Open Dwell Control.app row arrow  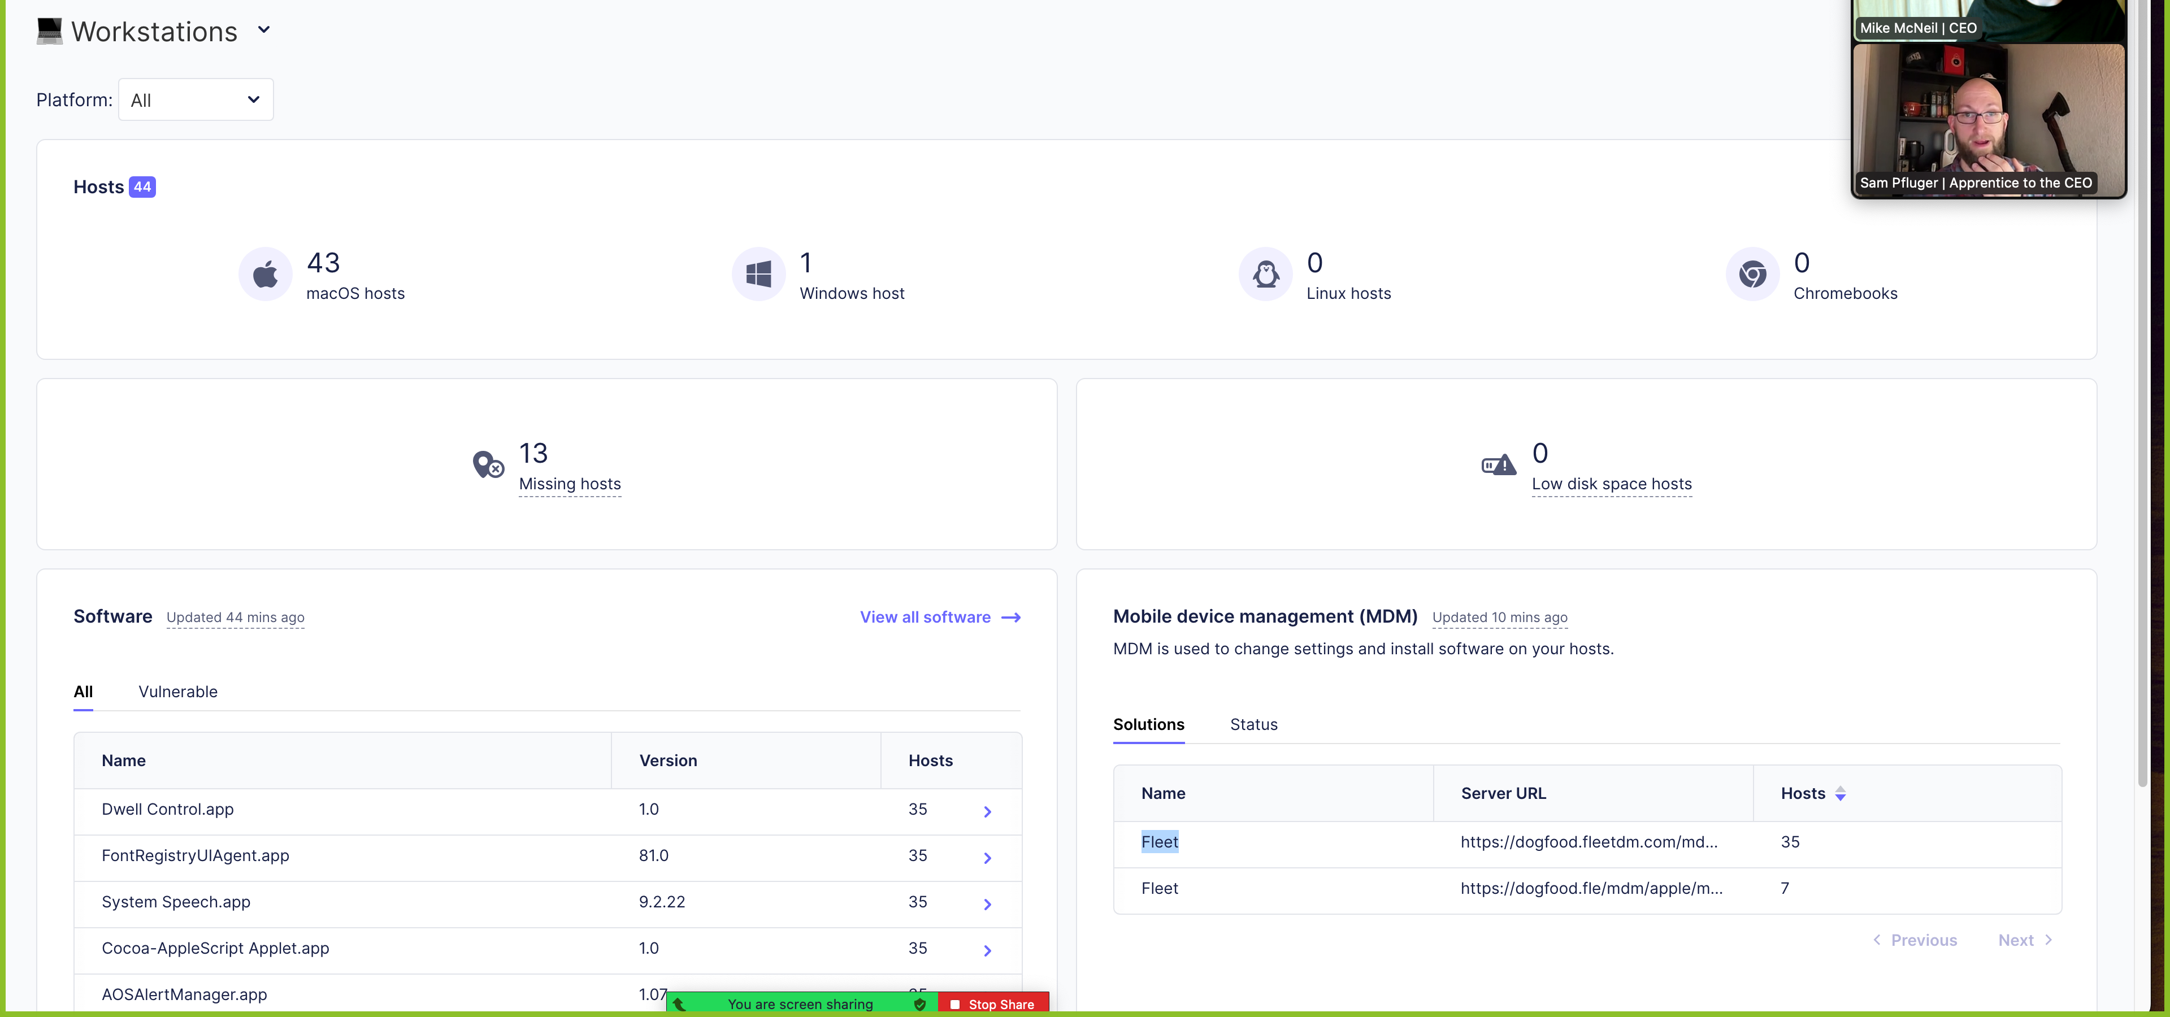[x=987, y=811]
